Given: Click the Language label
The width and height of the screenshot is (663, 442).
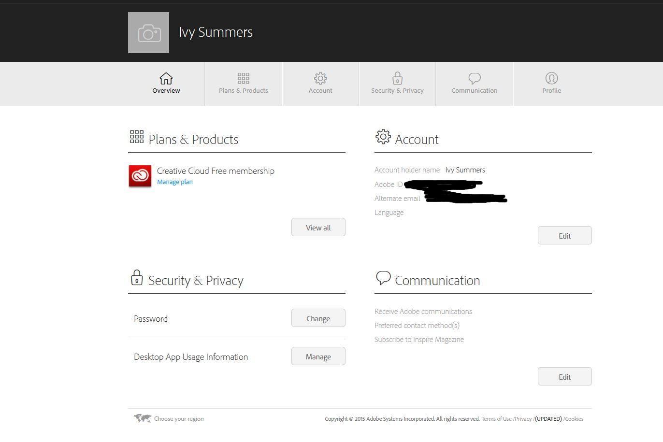Looking at the screenshot, I should point(389,213).
